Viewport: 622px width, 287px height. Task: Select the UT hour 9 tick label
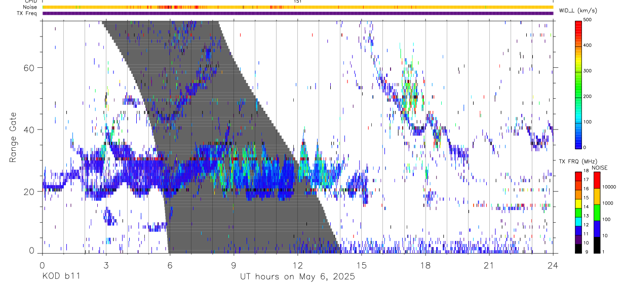(234, 265)
